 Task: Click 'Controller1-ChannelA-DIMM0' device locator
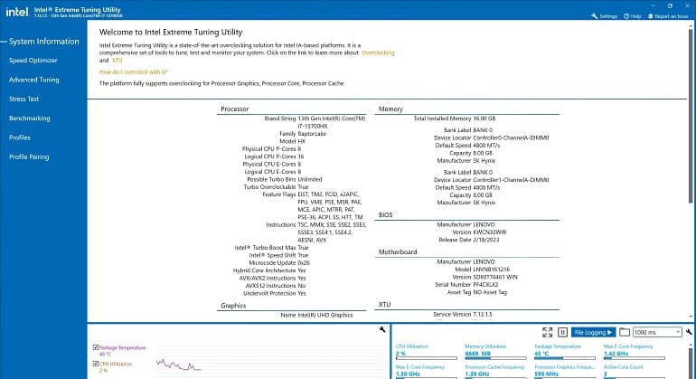(x=511, y=180)
